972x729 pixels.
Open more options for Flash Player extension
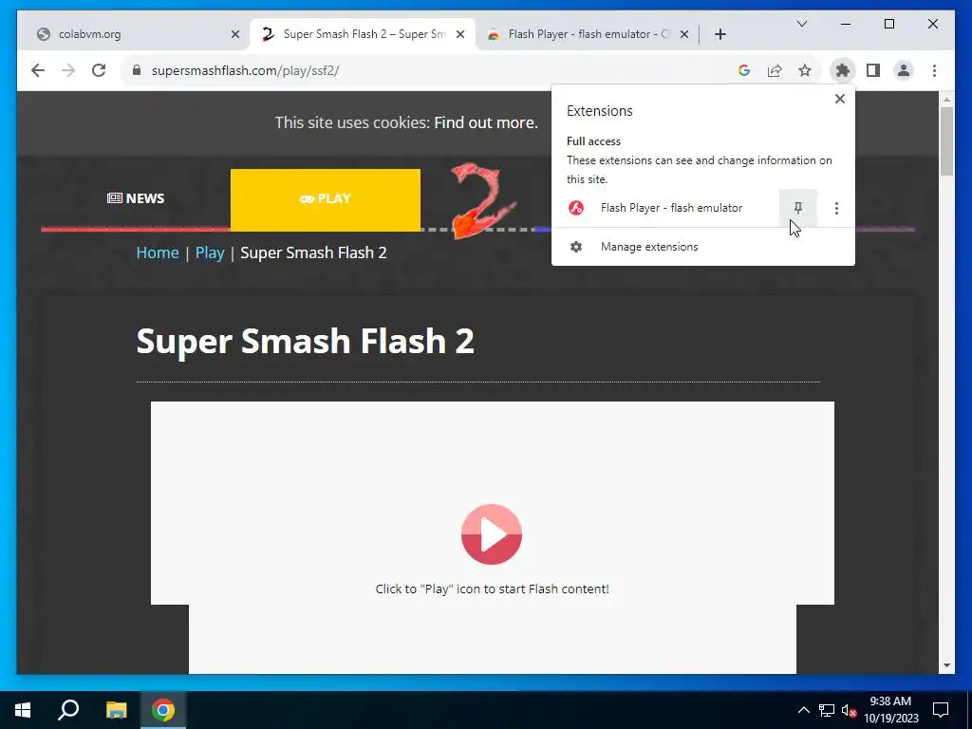(x=836, y=208)
